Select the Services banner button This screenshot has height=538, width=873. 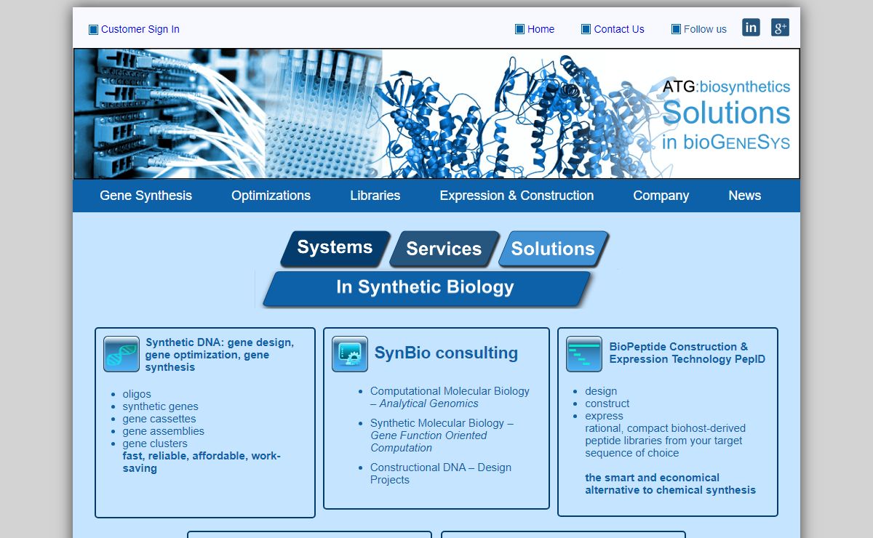[x=445, y=249]
